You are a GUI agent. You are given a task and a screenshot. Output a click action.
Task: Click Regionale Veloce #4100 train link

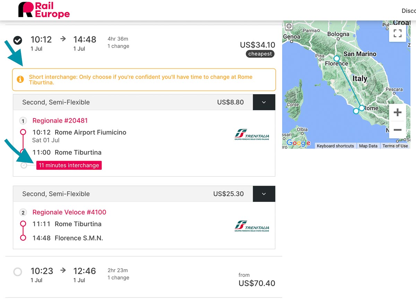click(x=69, y=212)
